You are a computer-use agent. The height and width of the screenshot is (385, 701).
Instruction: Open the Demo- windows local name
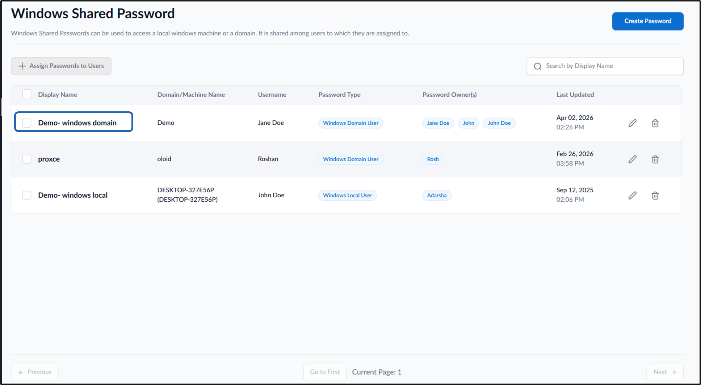click(x=73, y=195)
